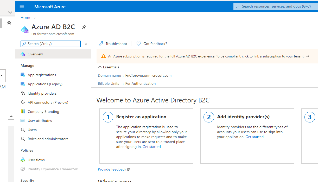
Task: Click the Policies section label
Action: tap(27, 150)
